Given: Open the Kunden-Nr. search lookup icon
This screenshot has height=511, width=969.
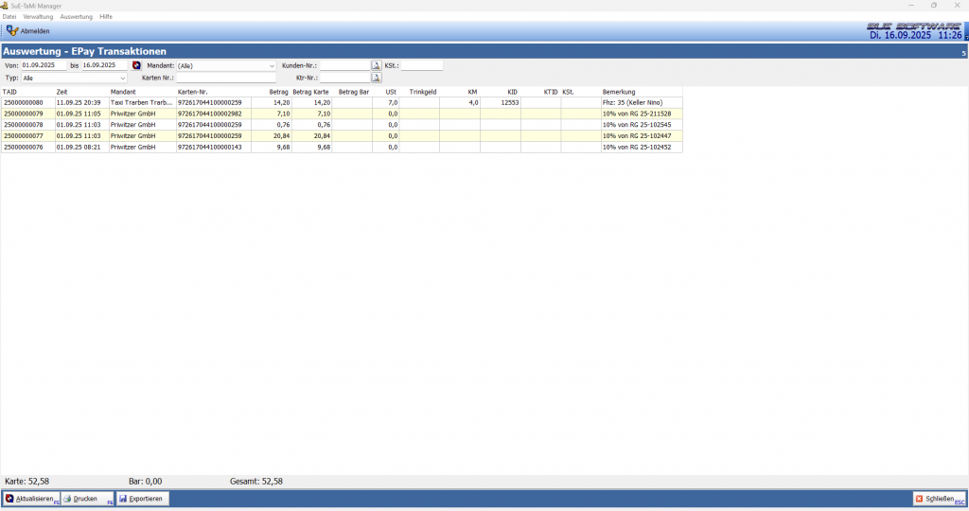Looking at the screenshot, I should point(376,65).
